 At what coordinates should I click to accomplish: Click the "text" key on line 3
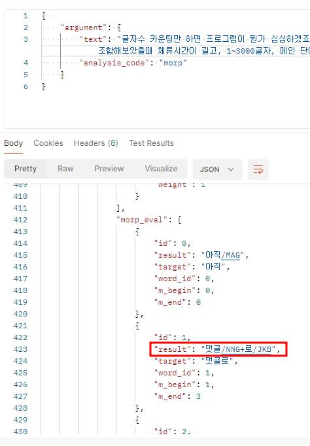pyautogui.click(x=93, y=39)
